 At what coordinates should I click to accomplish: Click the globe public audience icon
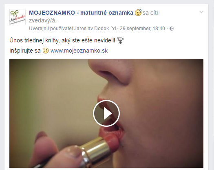(x=172, y=29)
